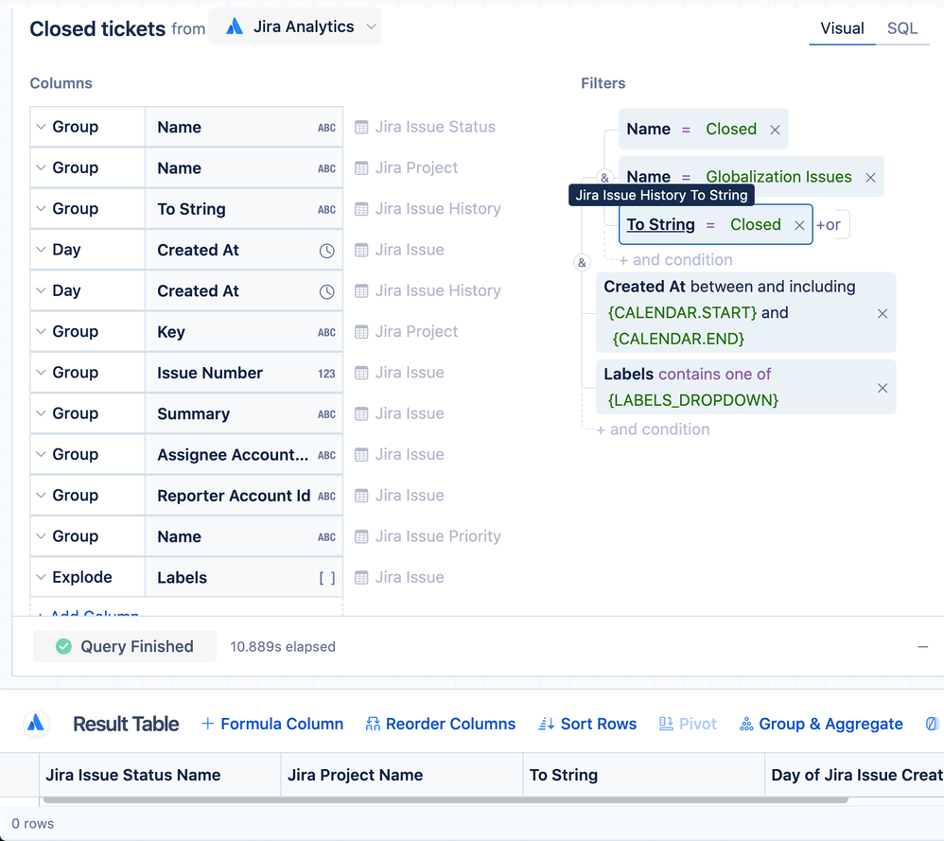
Task: Open the Day dropdown for Jira Issue Created At
Action: 87,249
